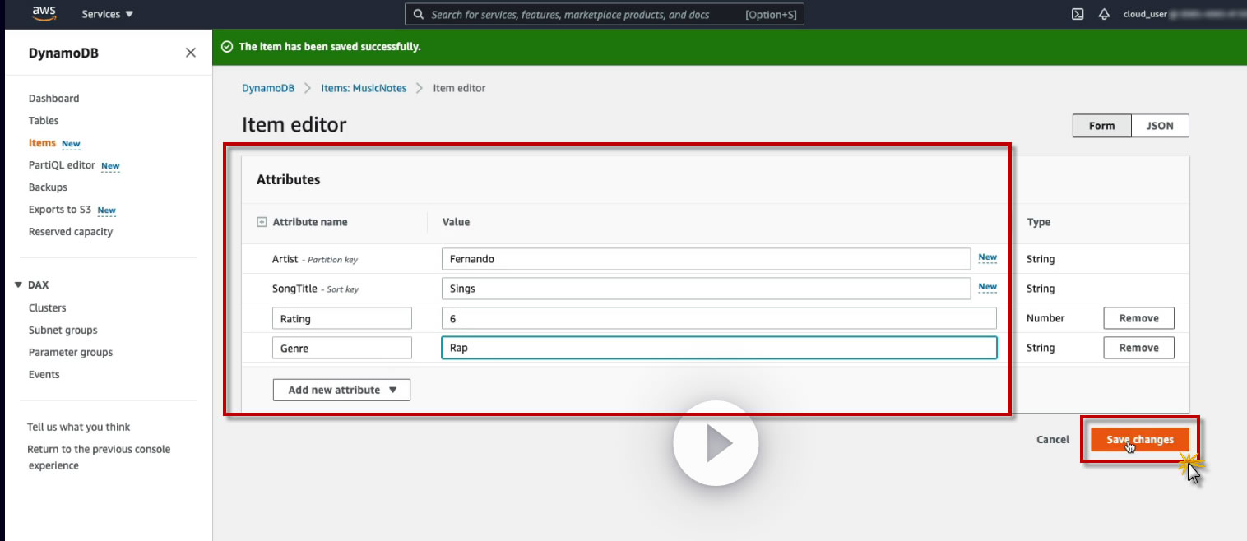The image size is (1247, 541).
Task: Click the DynamoDB breadcrumb link
Action: 268,88
